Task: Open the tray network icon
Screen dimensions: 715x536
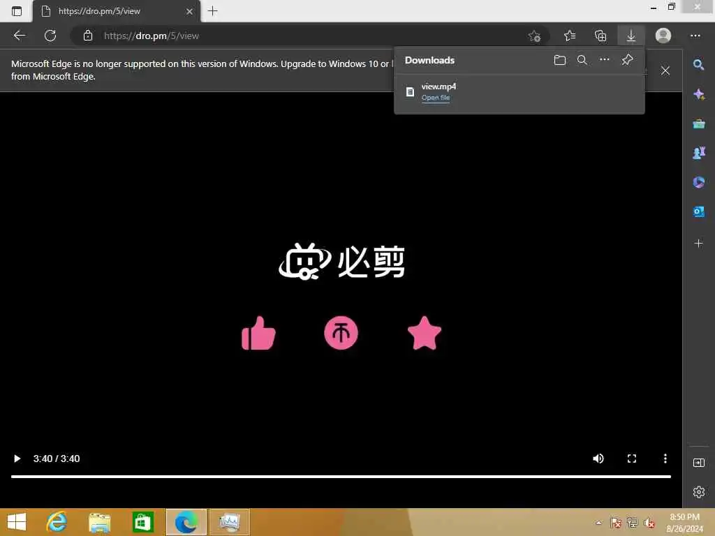Action: pyautogui.click(x=633, y=523)
